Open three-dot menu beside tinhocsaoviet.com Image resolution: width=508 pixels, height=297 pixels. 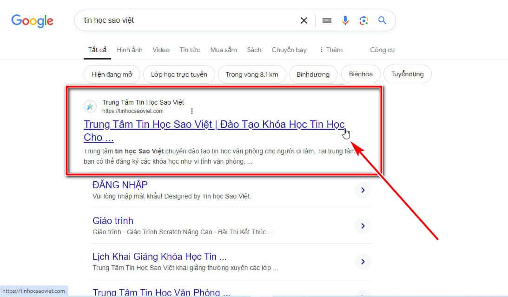(192, 111)
